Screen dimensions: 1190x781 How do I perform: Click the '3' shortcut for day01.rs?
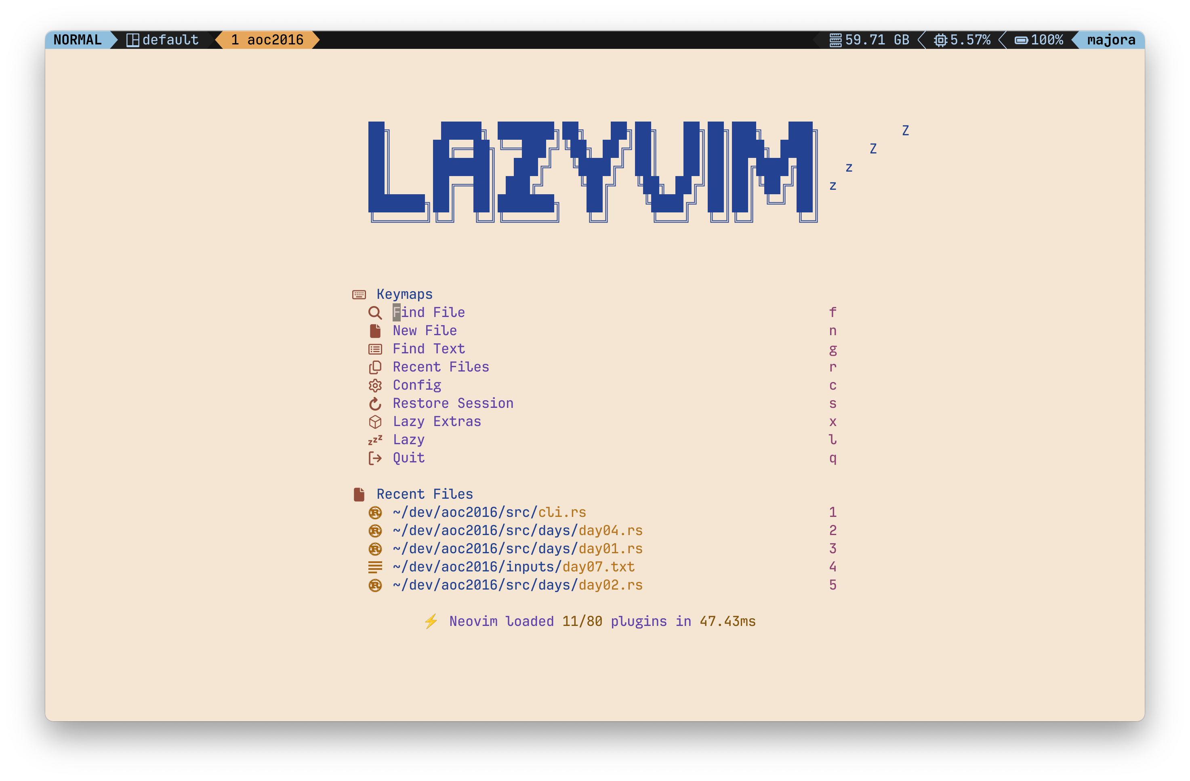click(833, 549)
